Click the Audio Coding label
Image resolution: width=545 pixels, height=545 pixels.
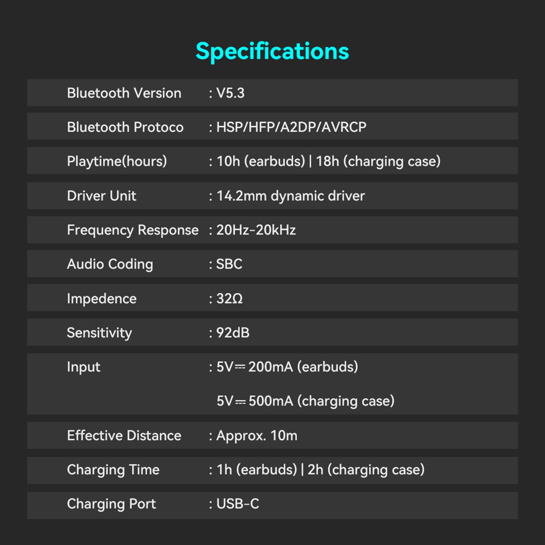(110, 264)
